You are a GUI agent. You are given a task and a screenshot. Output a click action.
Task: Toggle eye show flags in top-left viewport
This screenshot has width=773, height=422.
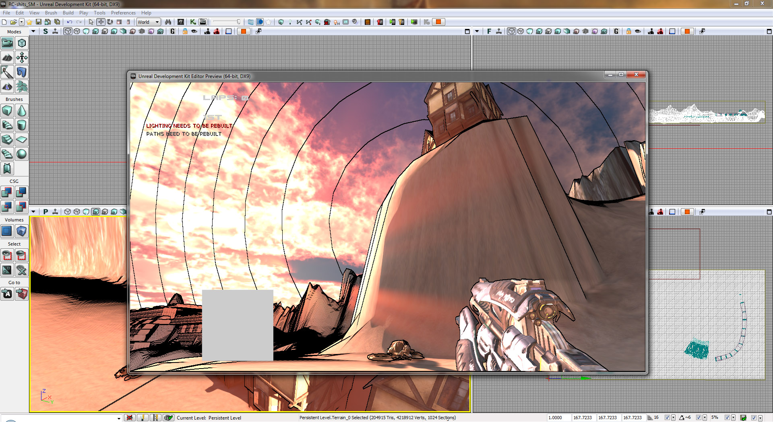[194, 31]
